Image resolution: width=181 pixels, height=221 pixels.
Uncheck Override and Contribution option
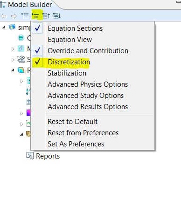click(x=37, y=51)
